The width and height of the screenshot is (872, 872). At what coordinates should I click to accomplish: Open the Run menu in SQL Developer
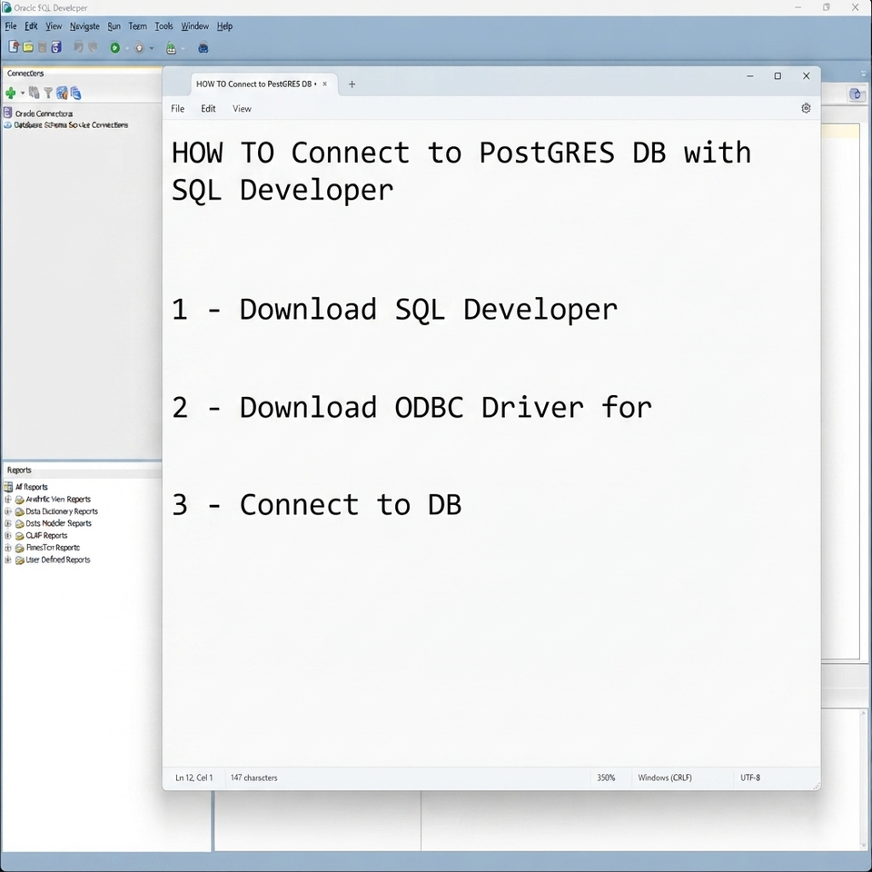[114, 26]
